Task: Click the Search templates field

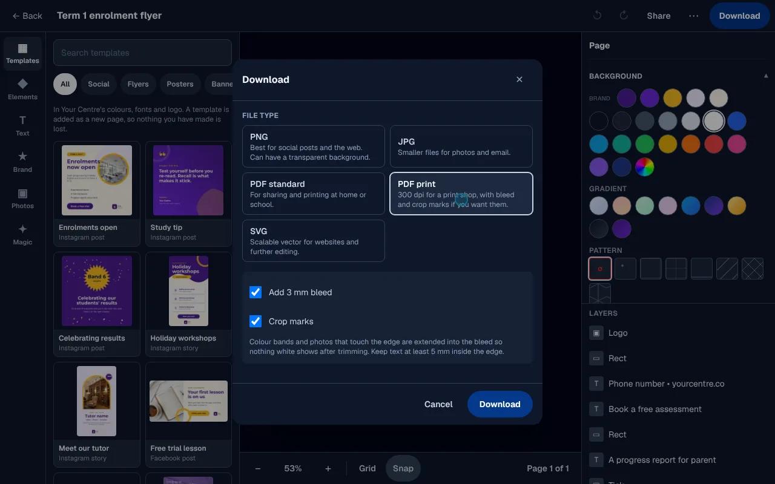Action: point(143,53)
